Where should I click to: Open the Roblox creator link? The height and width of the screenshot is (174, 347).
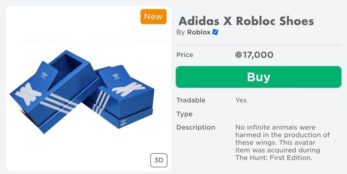198,32
